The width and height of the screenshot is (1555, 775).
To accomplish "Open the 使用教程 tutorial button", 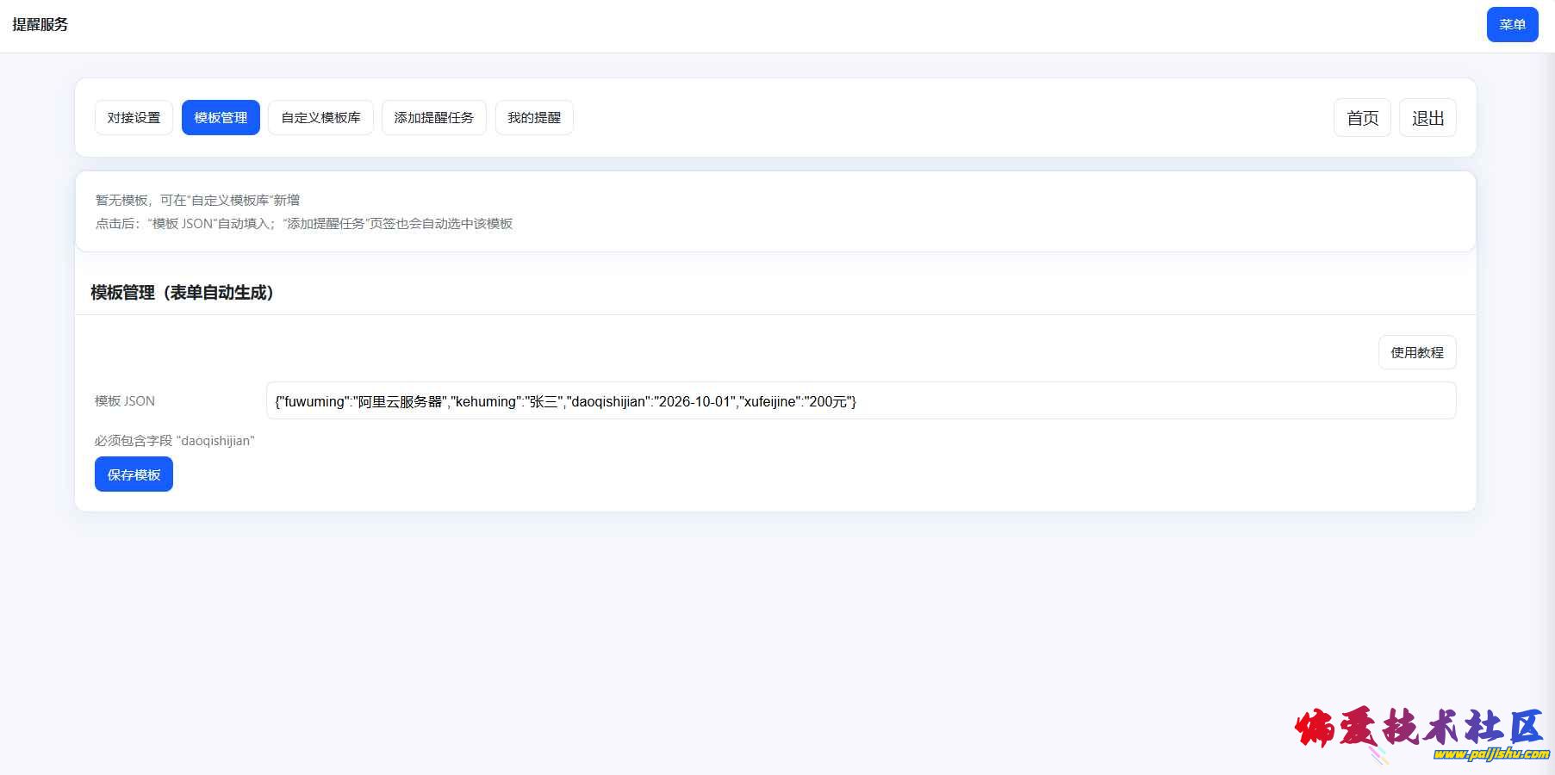I will click(x=1416, y=352).
